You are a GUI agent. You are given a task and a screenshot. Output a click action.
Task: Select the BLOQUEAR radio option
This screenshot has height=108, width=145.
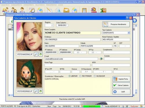95,76
